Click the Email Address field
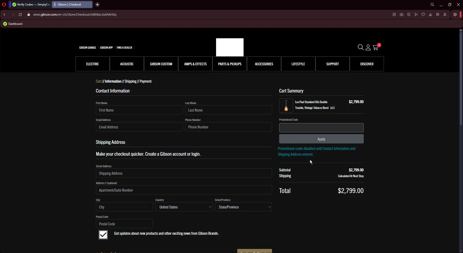 (x=139, y=127)
